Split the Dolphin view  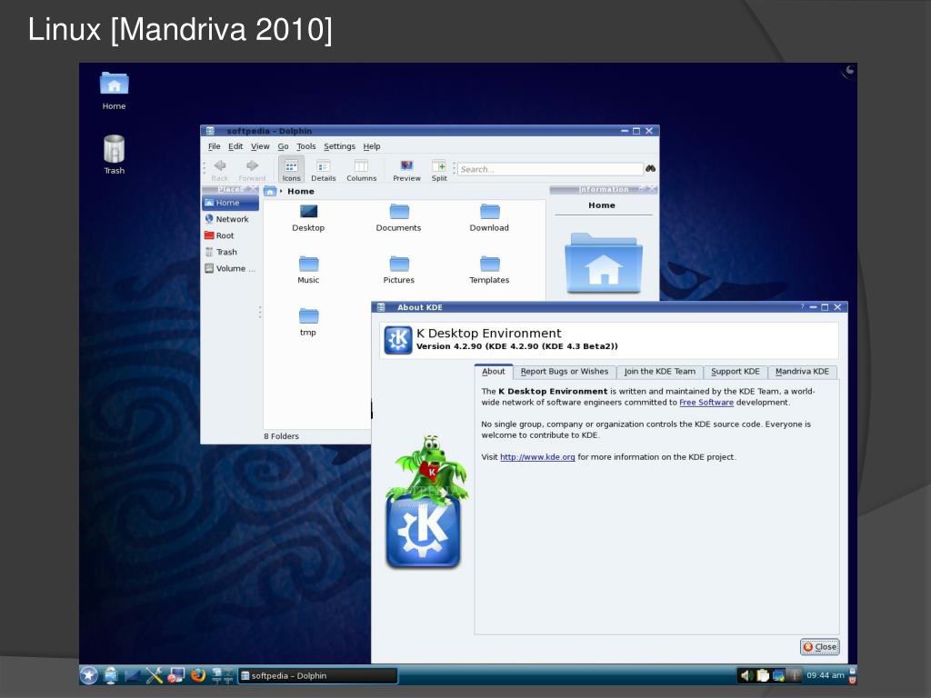click(x=439, y=170)
